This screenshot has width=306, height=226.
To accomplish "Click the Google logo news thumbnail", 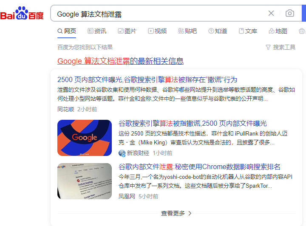I will (85, 138).
